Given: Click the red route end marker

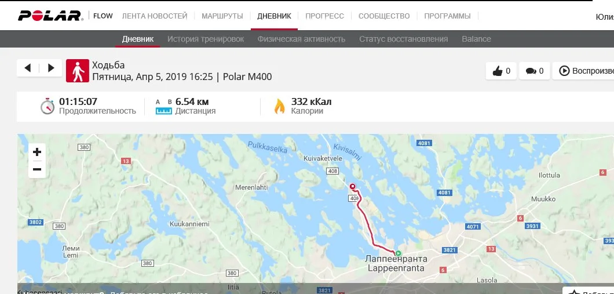Looking at the screenshot, I should click(x=352, y=187).
